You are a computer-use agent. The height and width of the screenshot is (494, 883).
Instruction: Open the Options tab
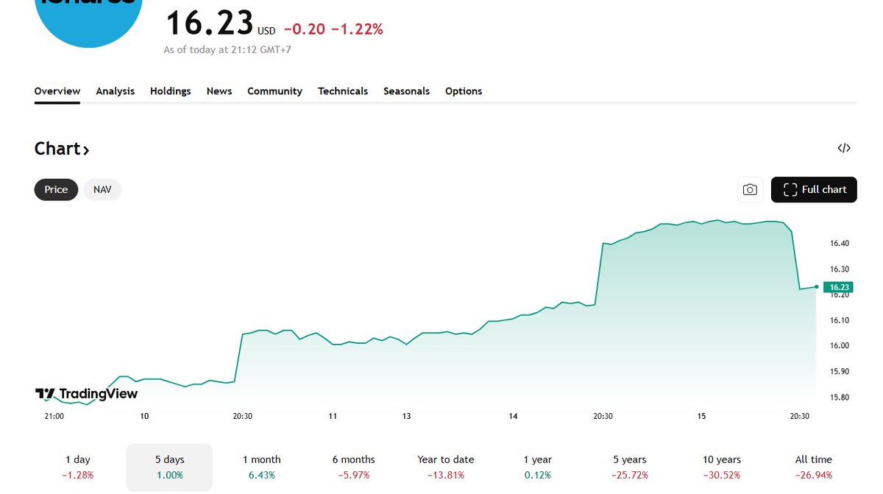click(x=463, y=91)
